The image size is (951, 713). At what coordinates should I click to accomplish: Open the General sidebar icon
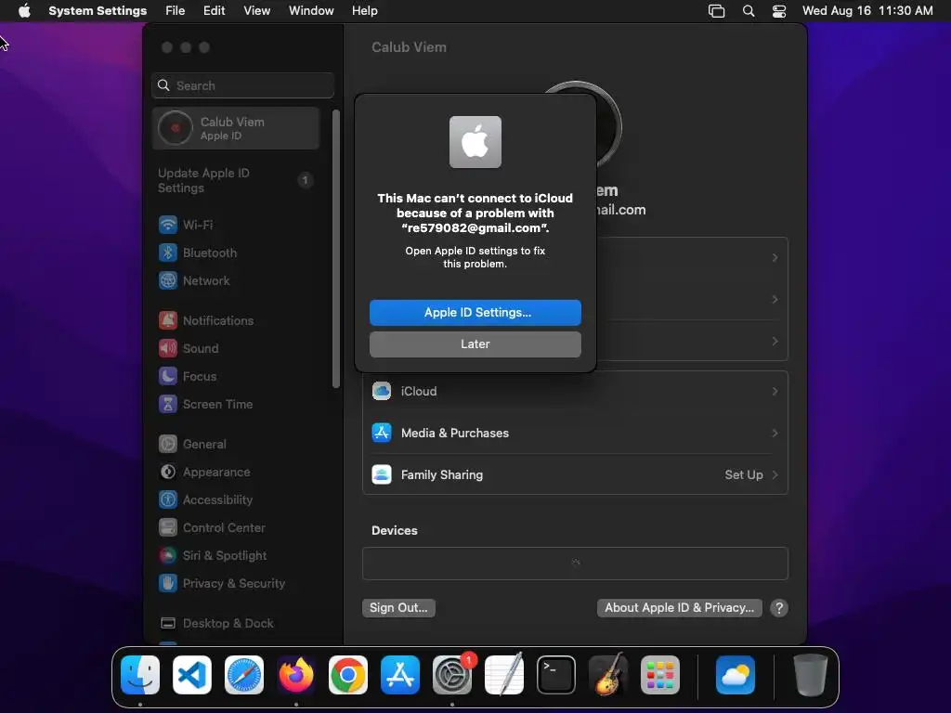click(168, 445)
